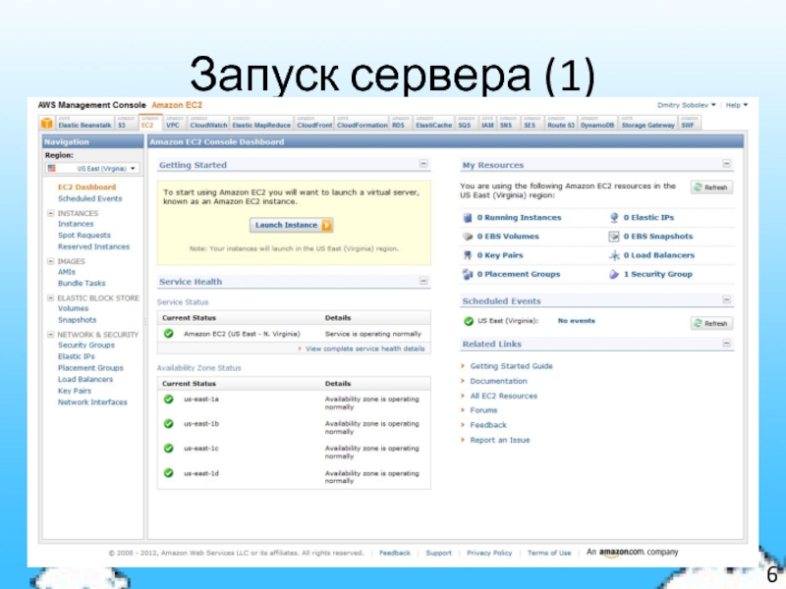Click the green status check for us-east-1a
786x589 pixels.
[169, 400]
